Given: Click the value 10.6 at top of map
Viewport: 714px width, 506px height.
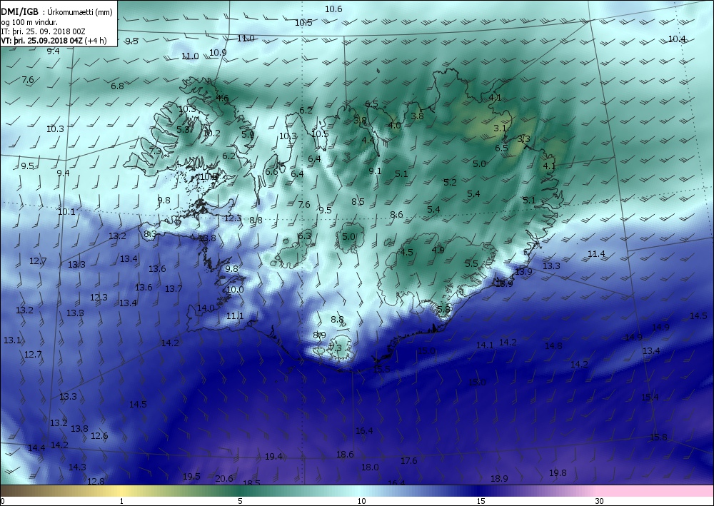Looking at the screenshot, I should pyautogui.click(x=333, y=9).
